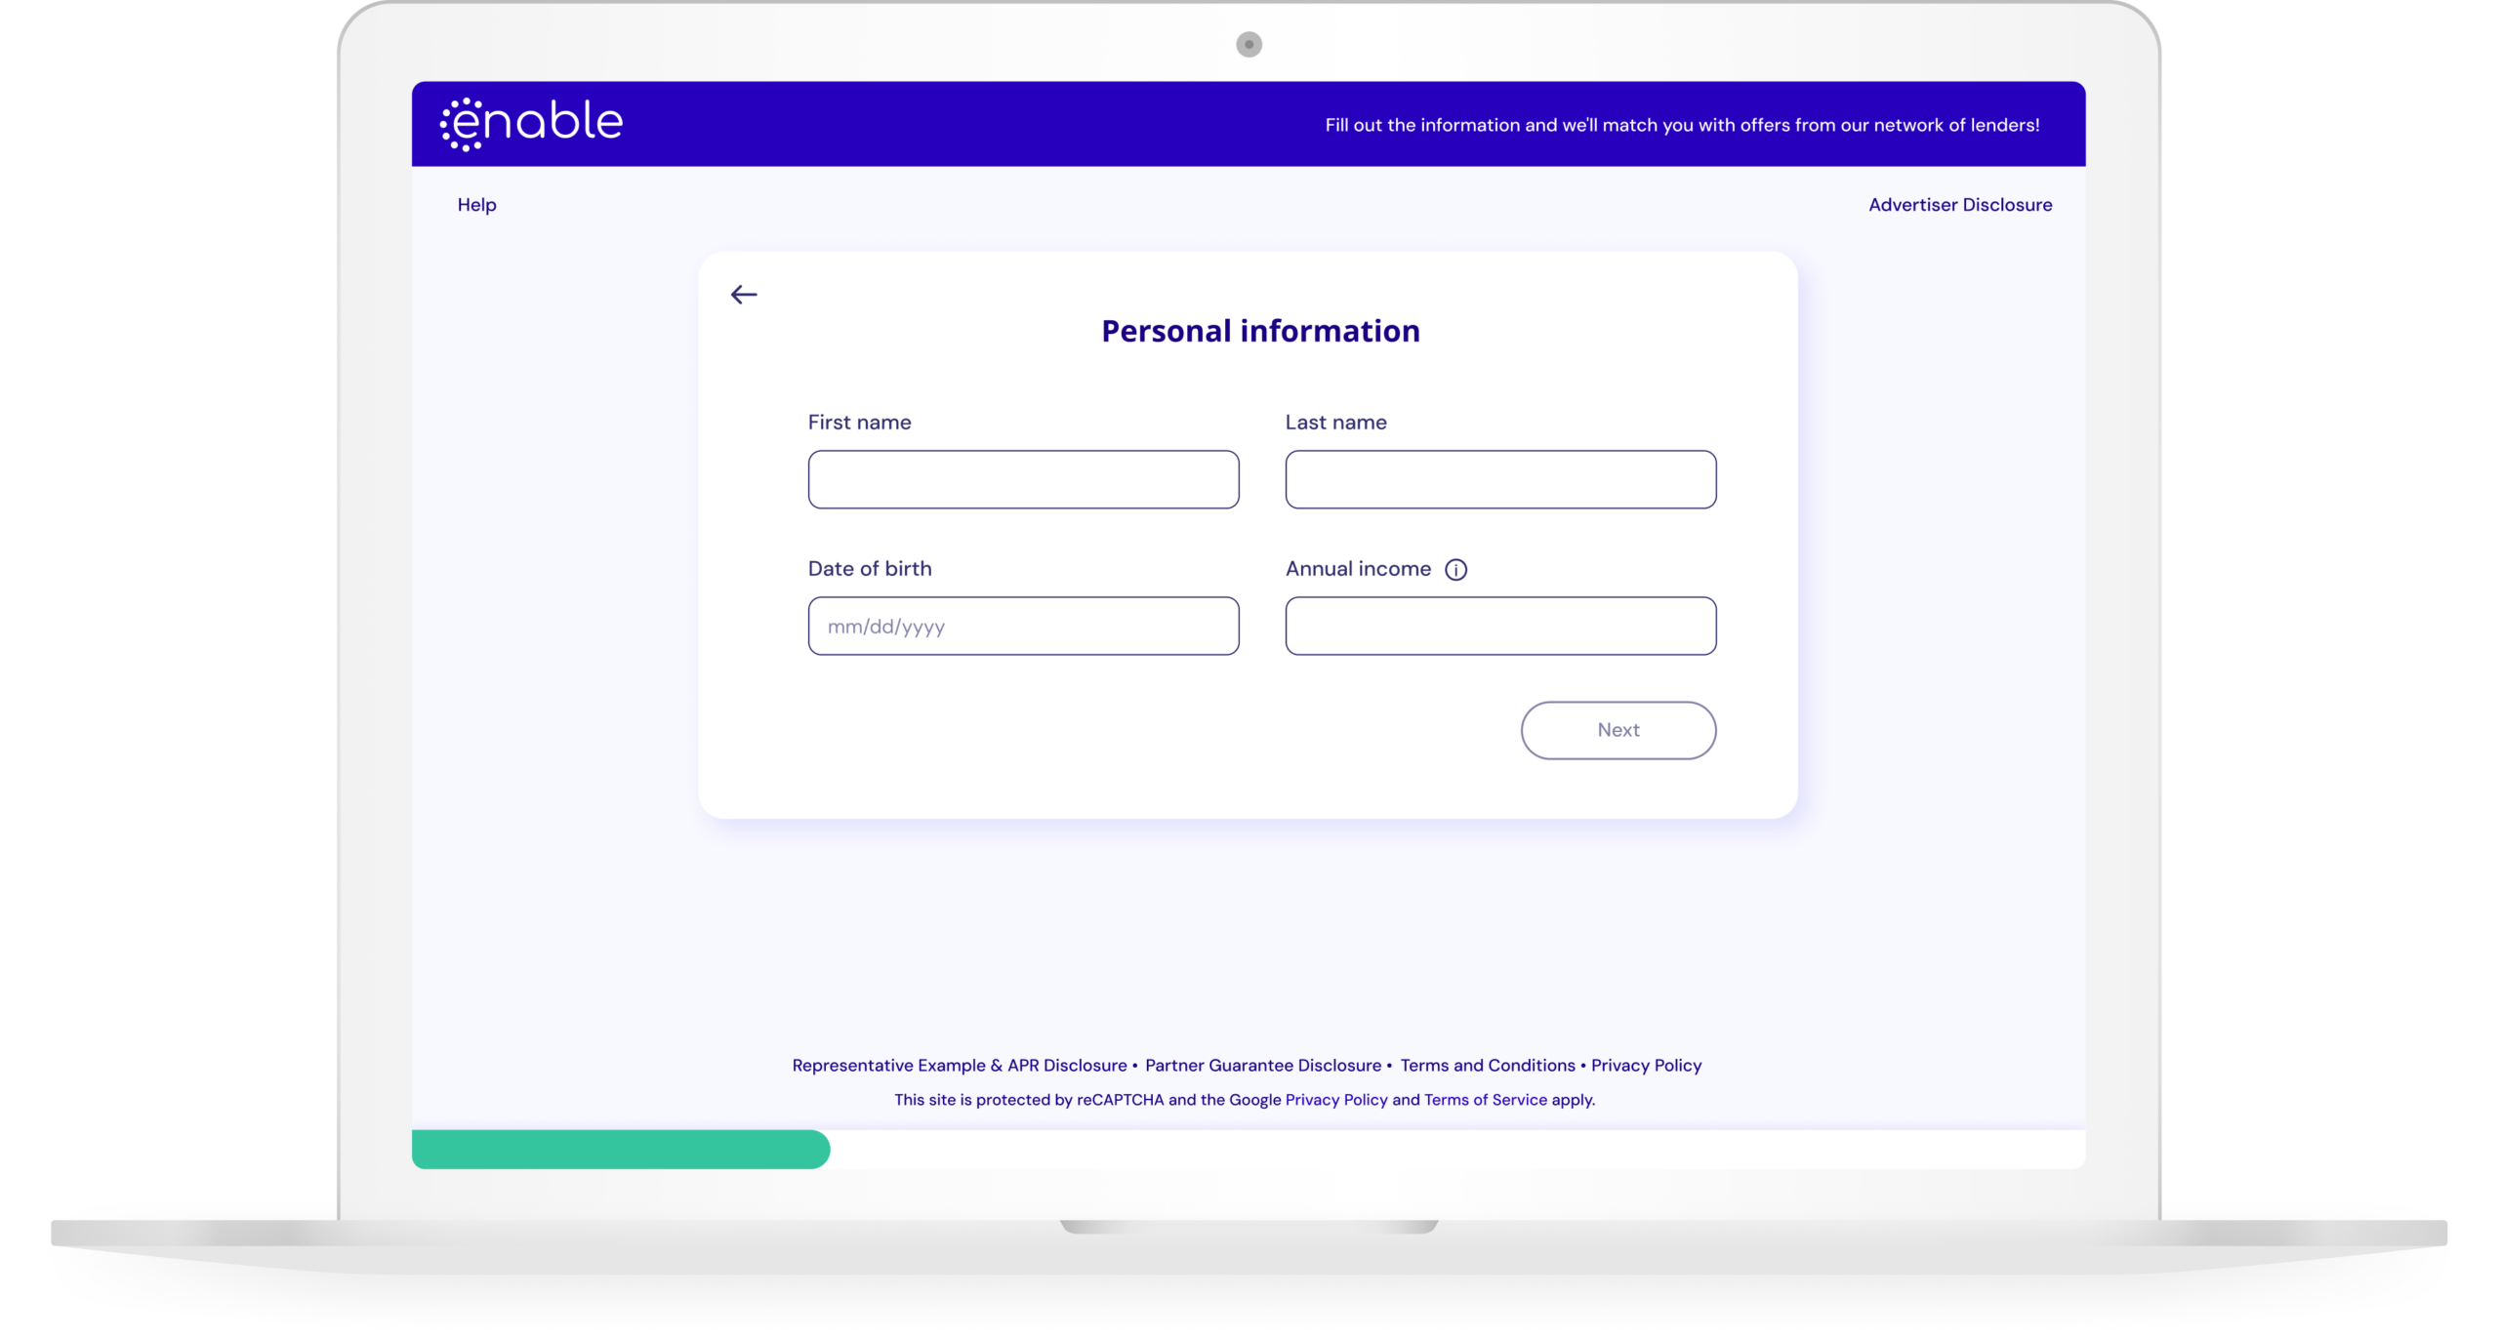Click the Annual income info icon
Viewport: 2499px width, 1338px height.
pyautogui.click(x=1455, y=570)
